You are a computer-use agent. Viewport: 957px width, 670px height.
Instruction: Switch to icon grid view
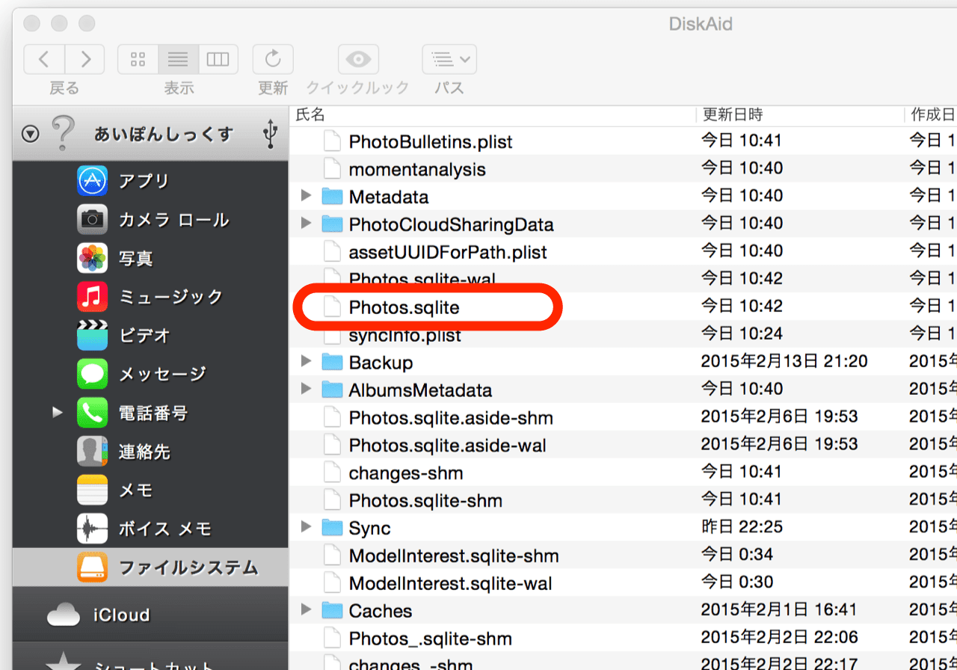pyautogui.click(x=138, y=59)
